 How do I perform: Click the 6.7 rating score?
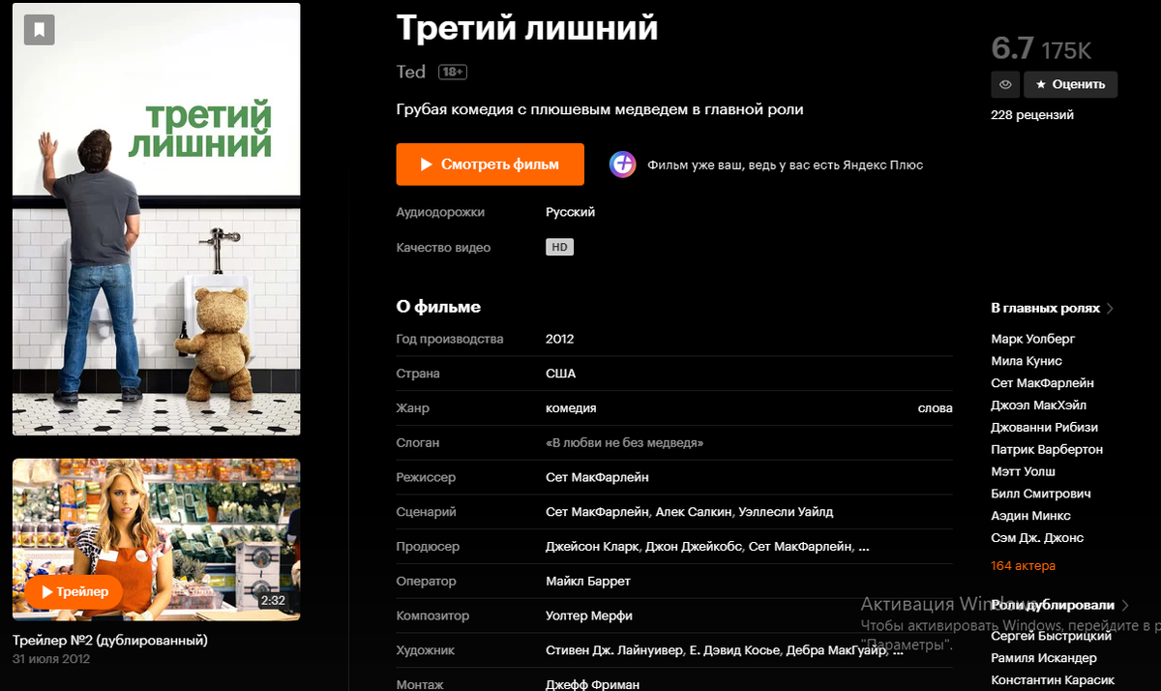1013,47
